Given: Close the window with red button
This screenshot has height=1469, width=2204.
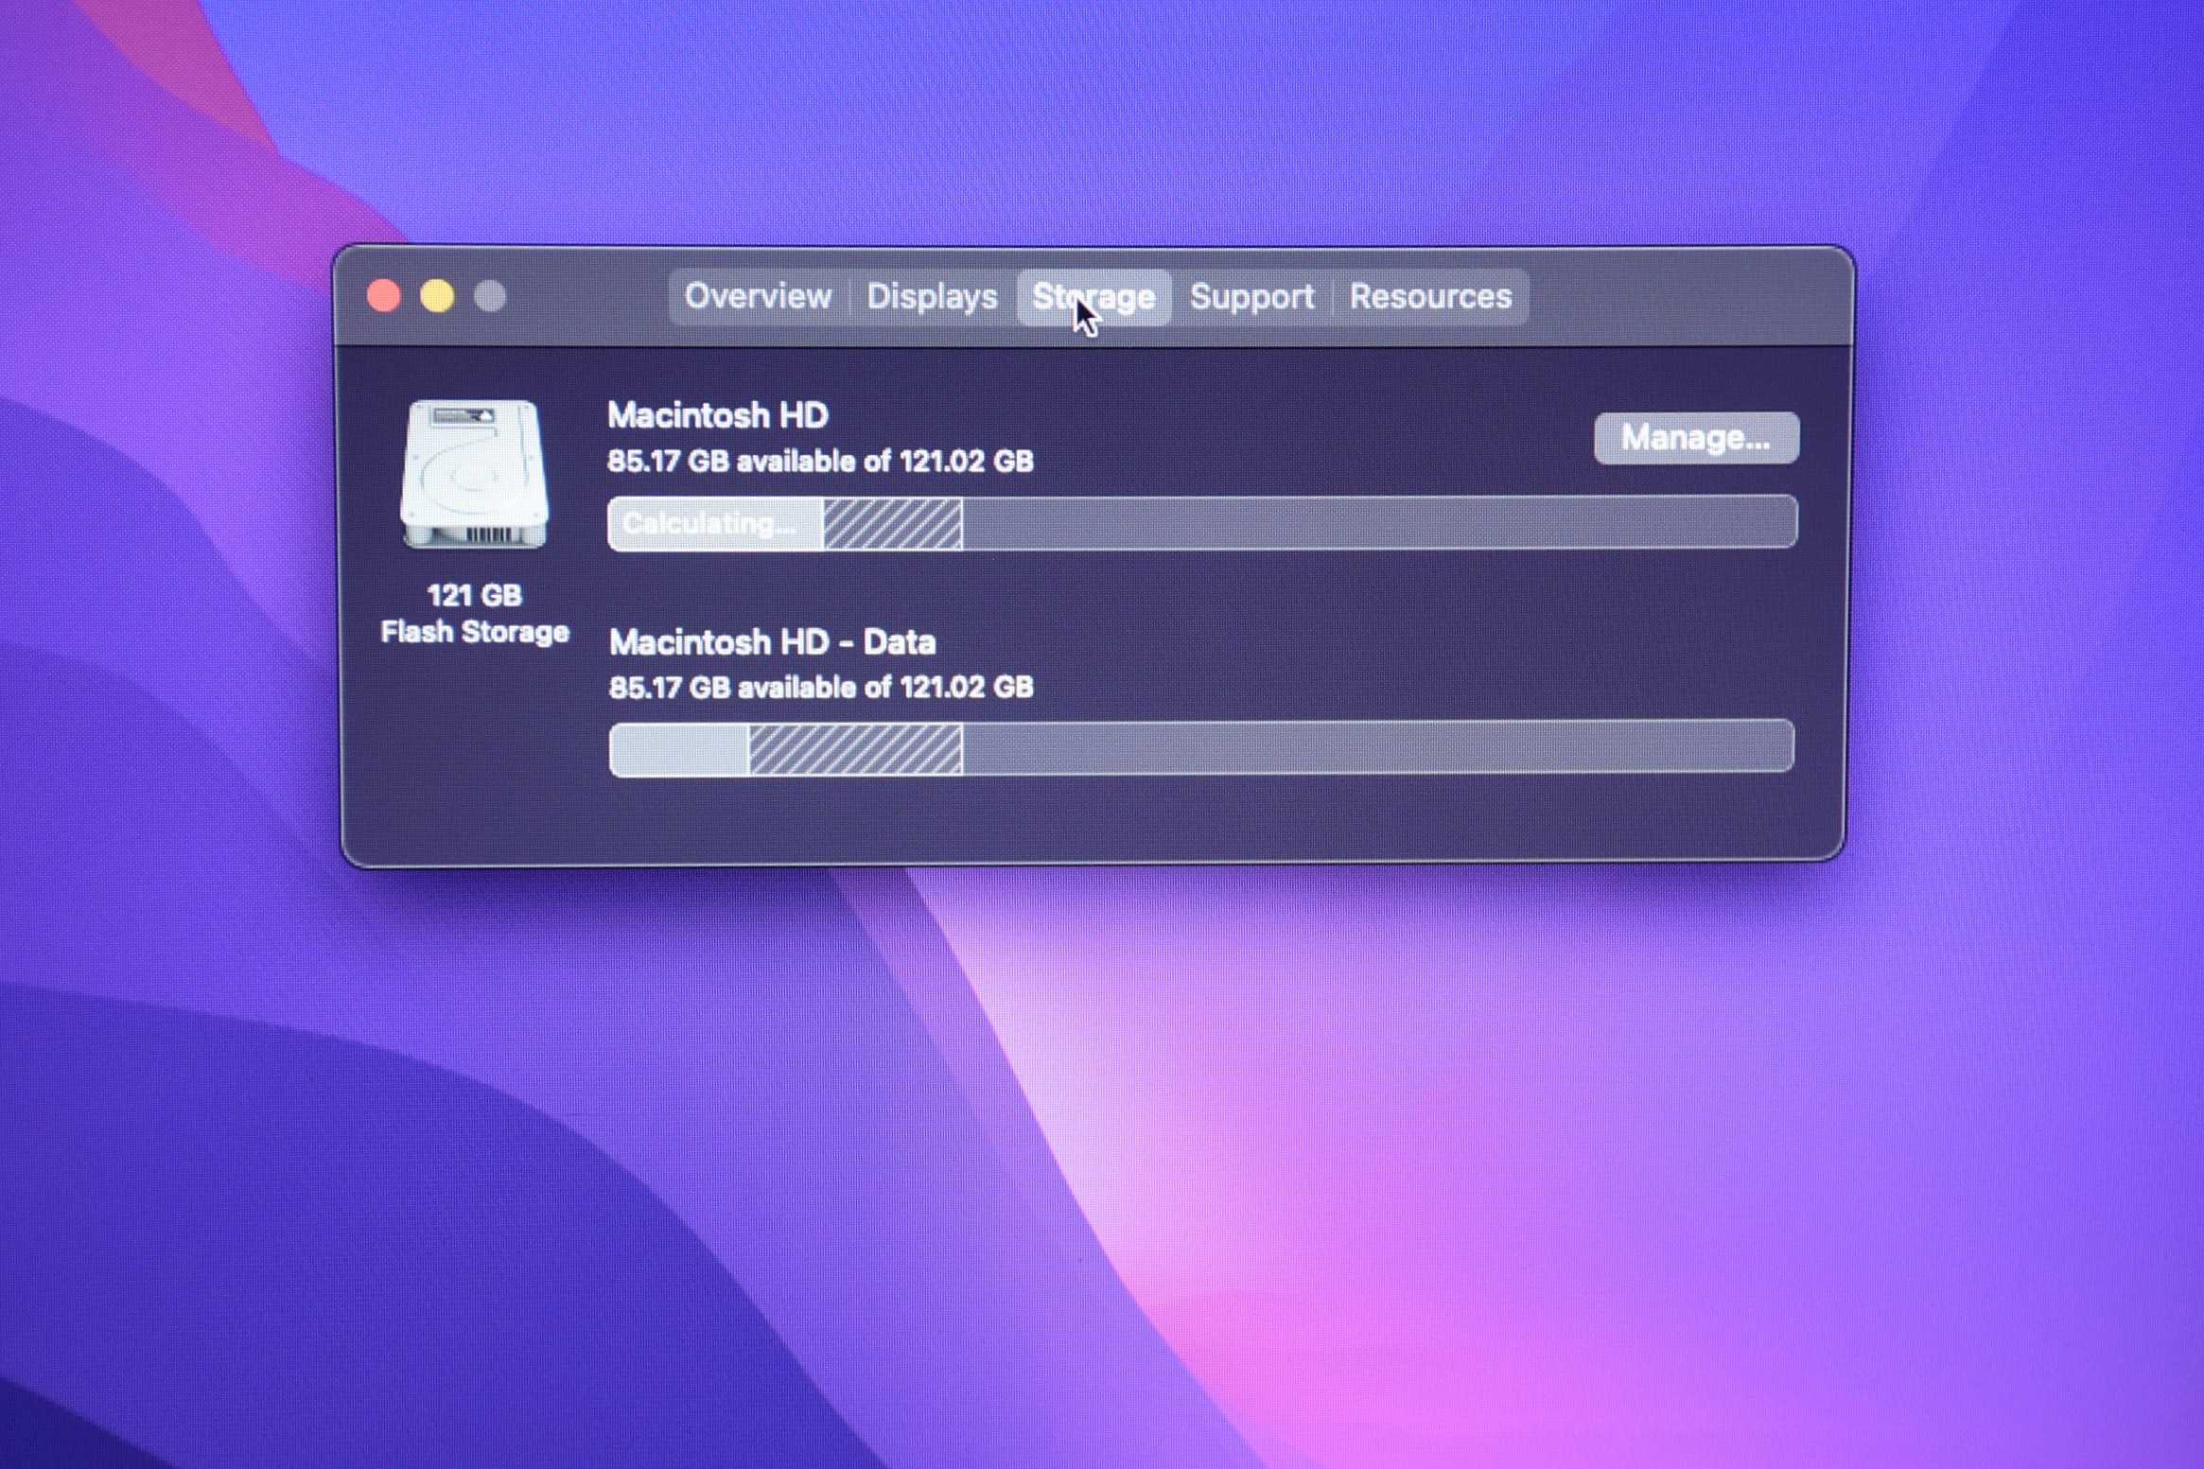Looking at the screenshot, I should 383,297.
